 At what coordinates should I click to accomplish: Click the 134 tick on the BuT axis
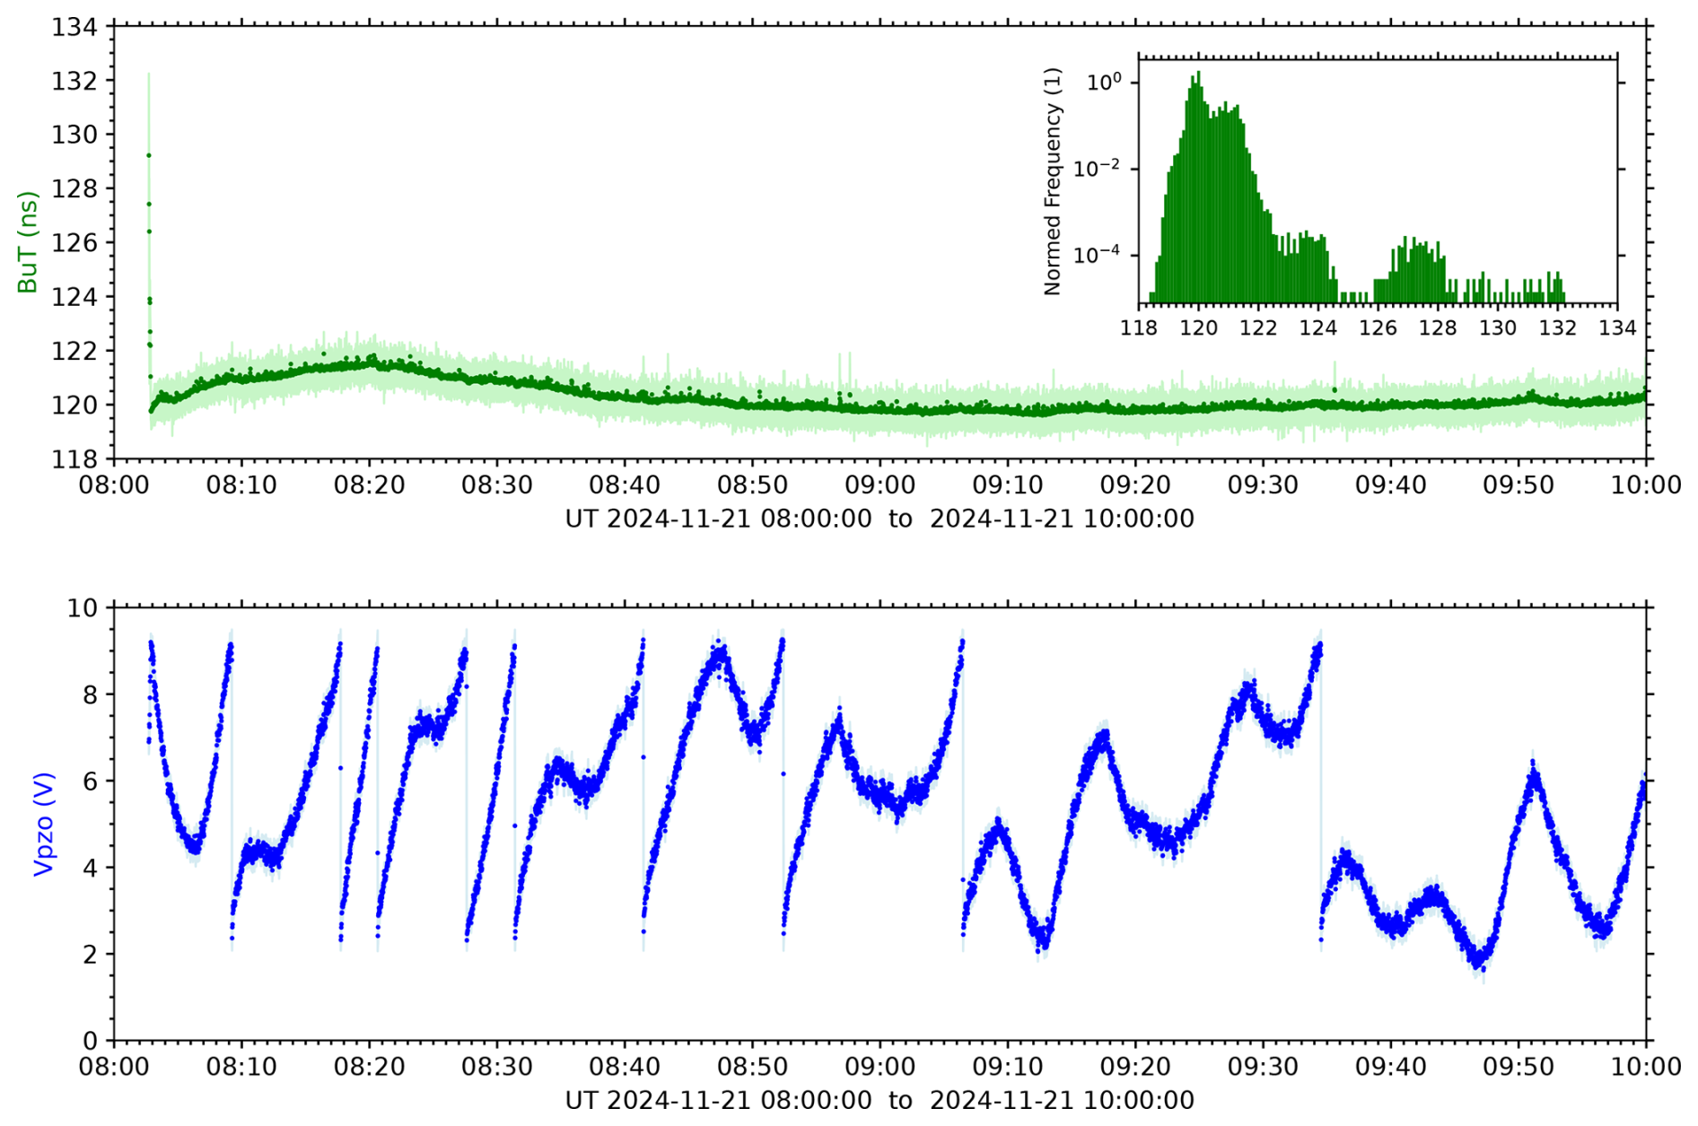pos(74,27)
